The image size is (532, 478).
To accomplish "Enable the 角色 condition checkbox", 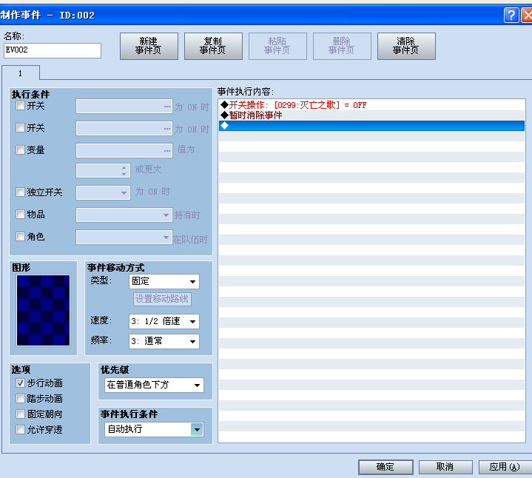I will click(21, 236).
